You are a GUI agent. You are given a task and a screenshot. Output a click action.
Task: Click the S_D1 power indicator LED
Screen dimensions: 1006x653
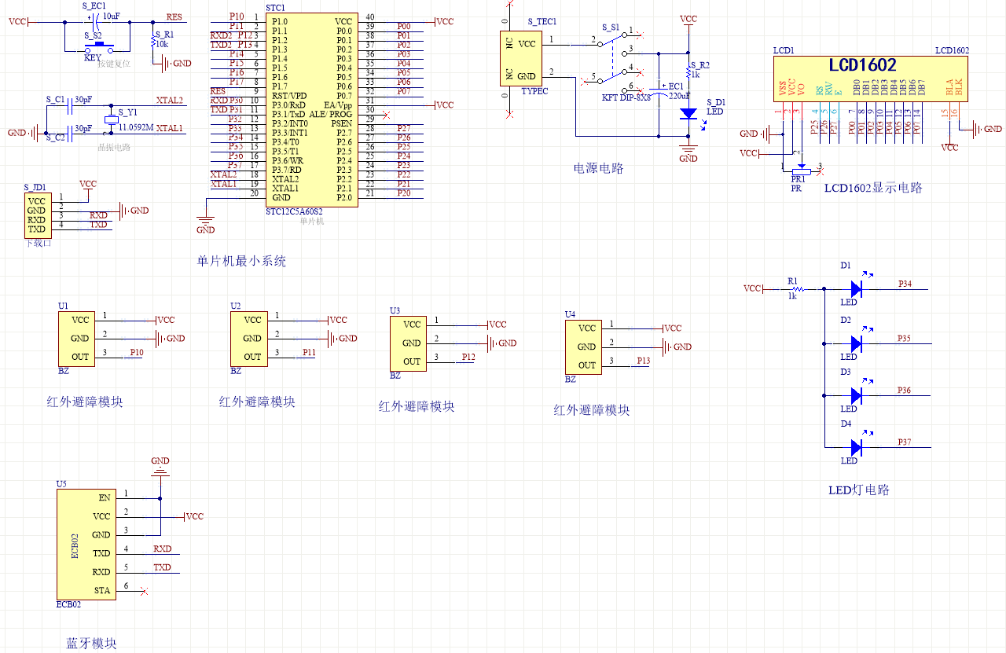click(x=688, y=113)
